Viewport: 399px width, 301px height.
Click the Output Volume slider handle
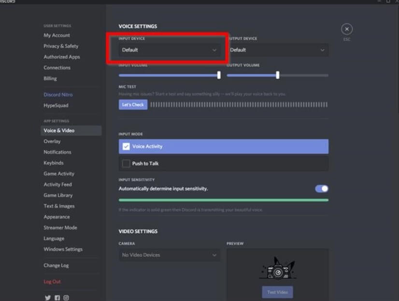point(278,75)
